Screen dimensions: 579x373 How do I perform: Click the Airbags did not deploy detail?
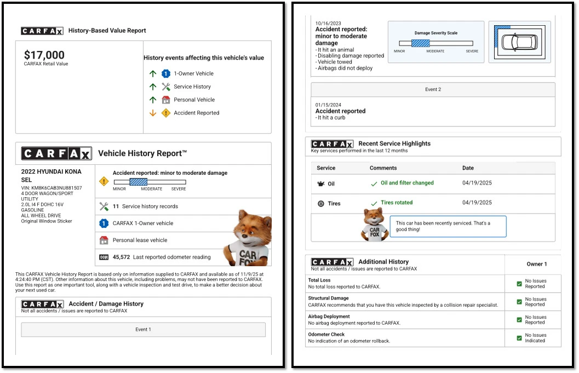click(x=344, y=68)
